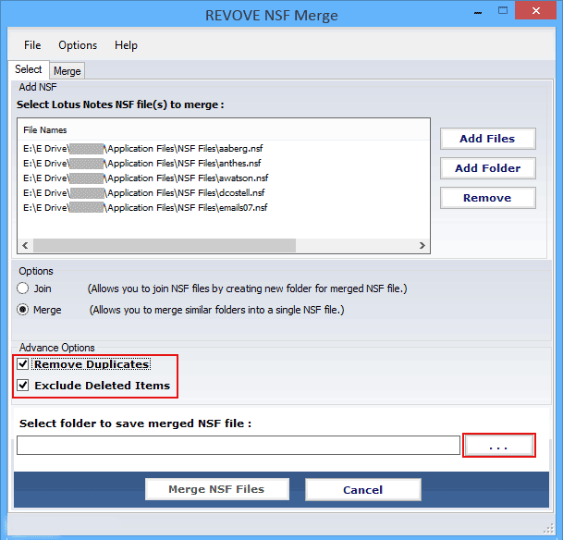Click the Add Folder button
This screenshot has height=540, width=563.
pos(487,168)
